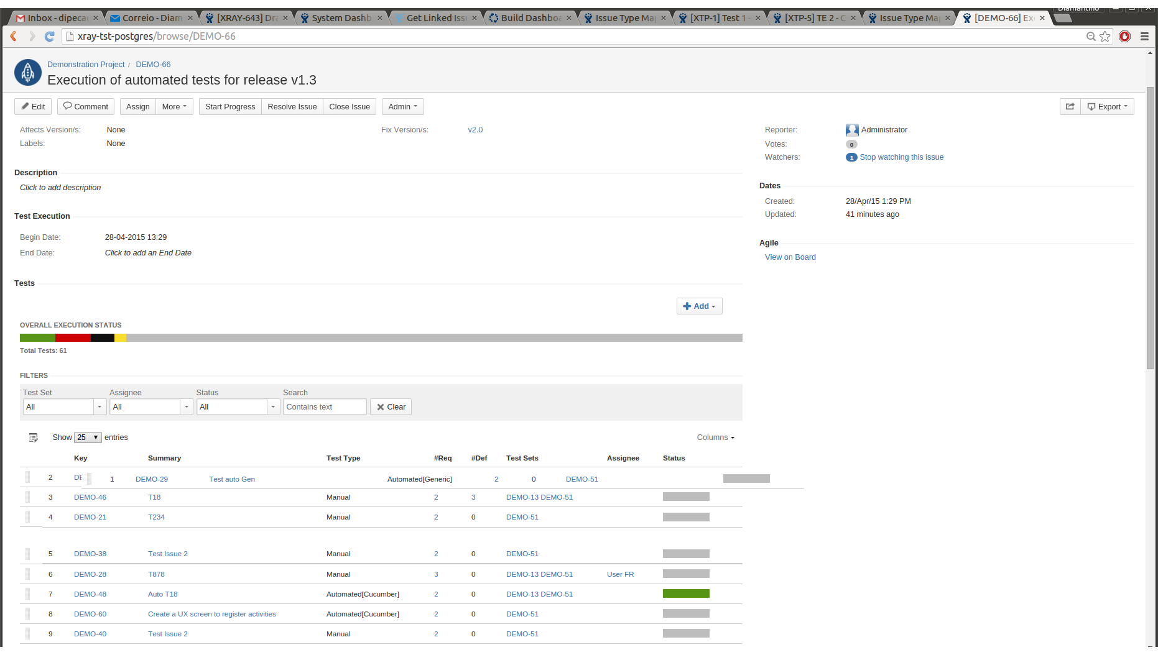
Task: Open the browser hamburger menu
Action: pyautogui.click(x=1144, y=37)
